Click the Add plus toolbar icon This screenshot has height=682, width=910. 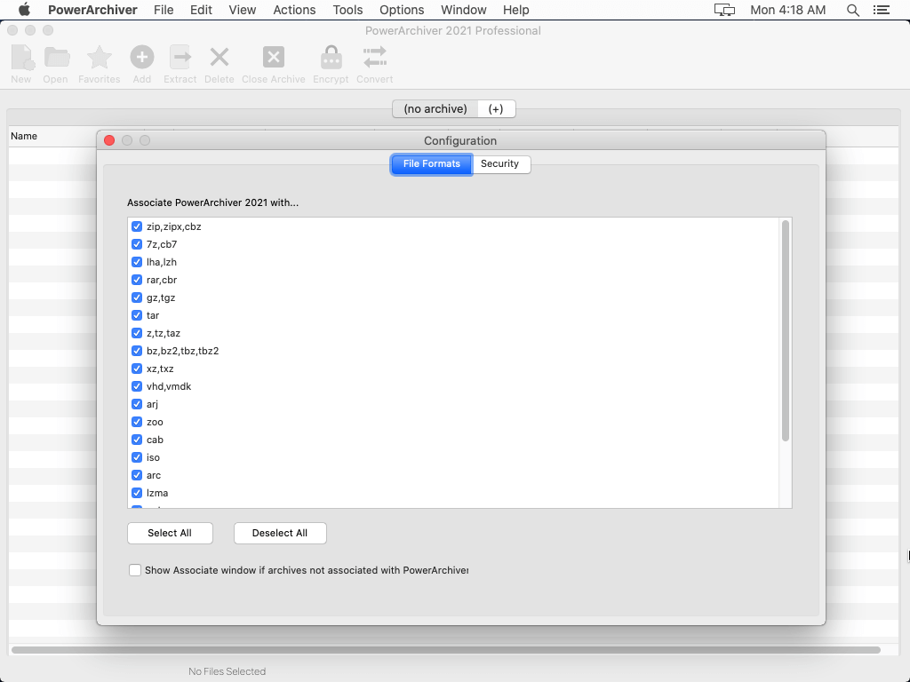(x=141, y=58)
